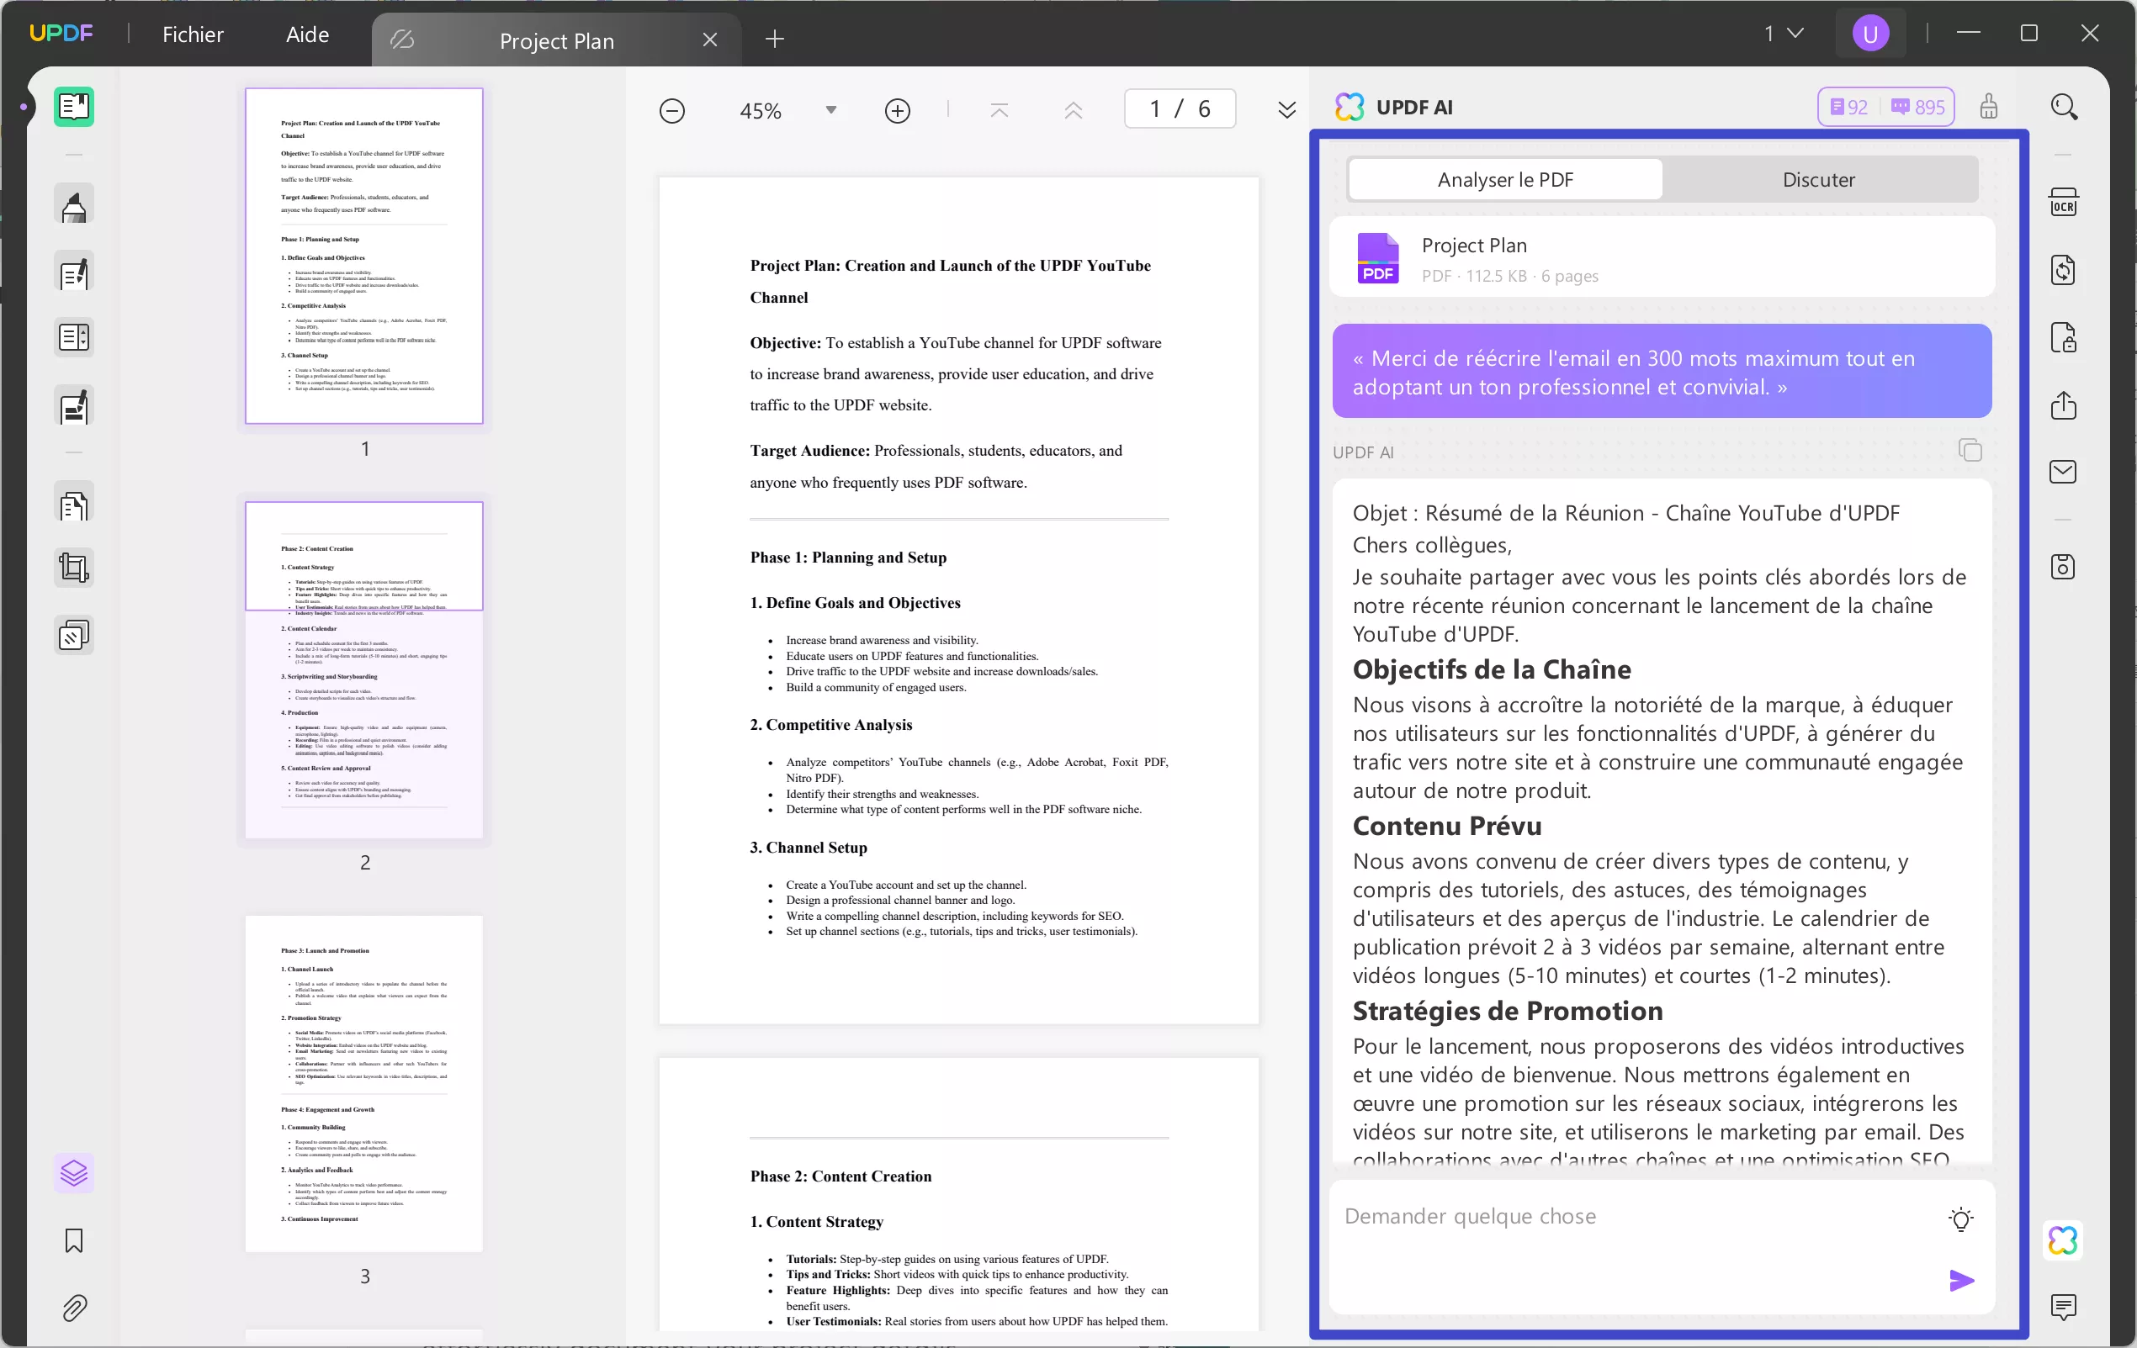Open the crop pages tool

click(74, 567)
